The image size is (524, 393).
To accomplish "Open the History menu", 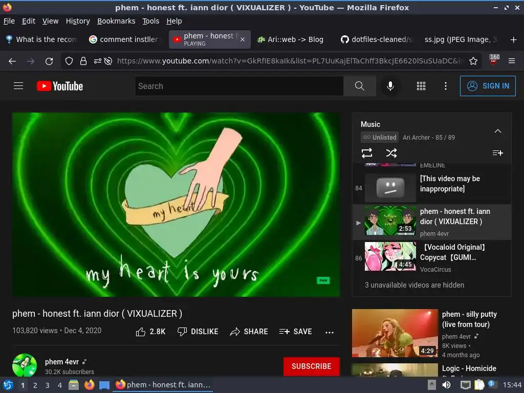I will click(x=78, y=21).
